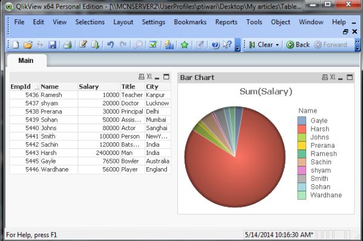
Task: Open the Bookmarks menu
Action: tap(191, 22)
